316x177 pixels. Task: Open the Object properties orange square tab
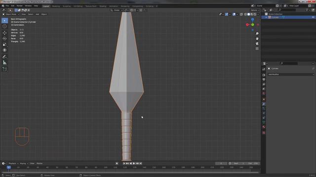tap(264, 99)
